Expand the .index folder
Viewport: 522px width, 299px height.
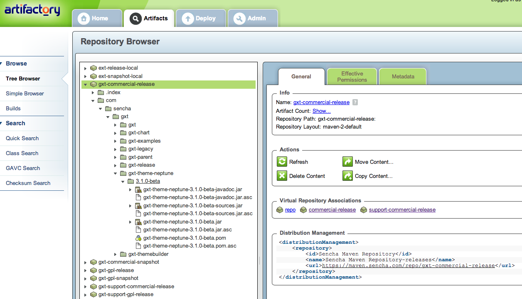93,92
